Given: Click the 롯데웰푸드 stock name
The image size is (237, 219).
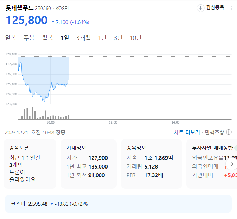Looking at the screenshot, I should click(20, 8).
